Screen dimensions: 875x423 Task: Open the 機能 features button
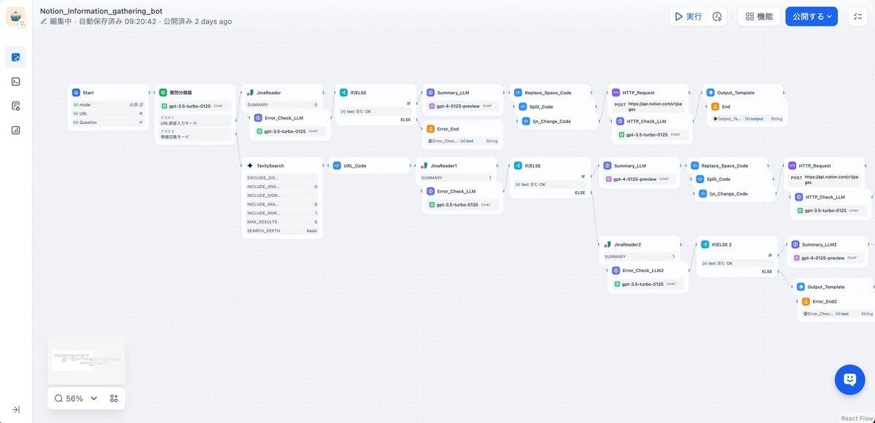click(x=759, y=16)
